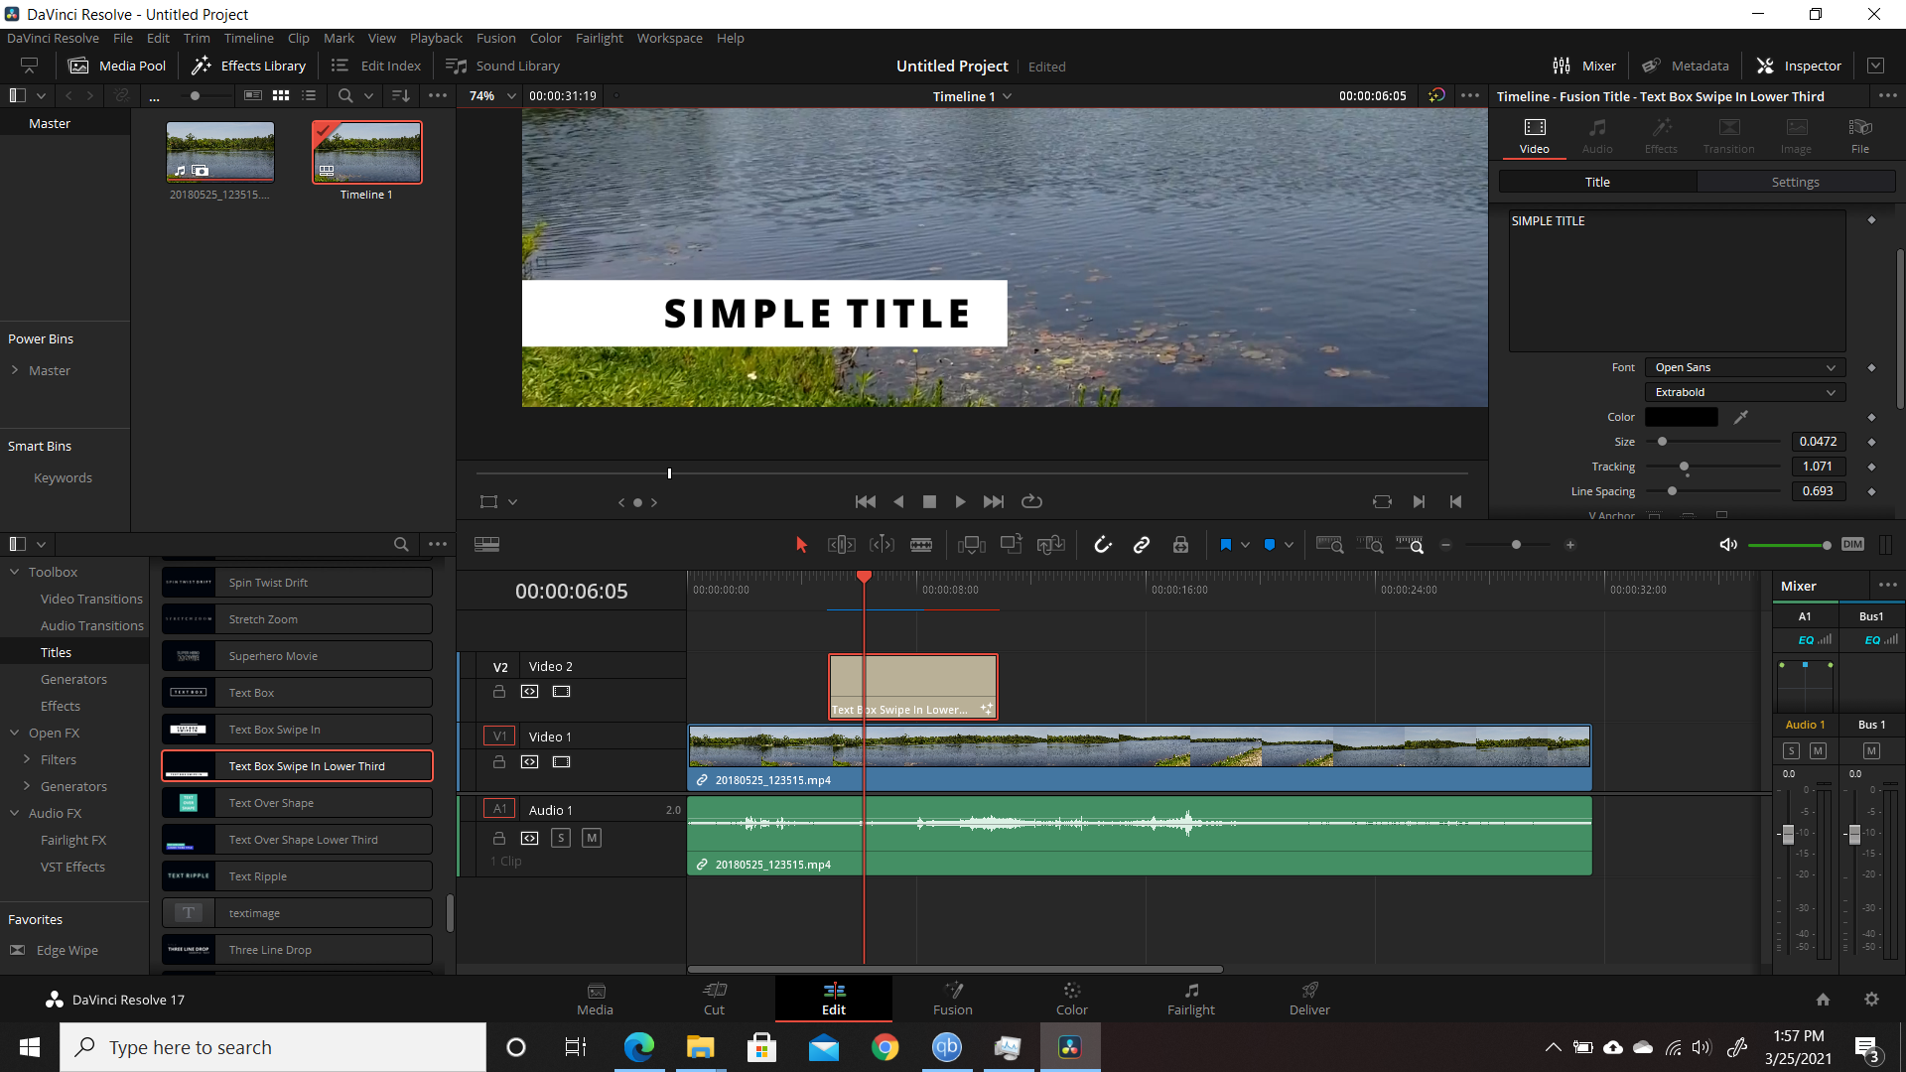Open the Color page tab
Viewport: 1906px width, 1072px height.
click(x=1071, y=999)
